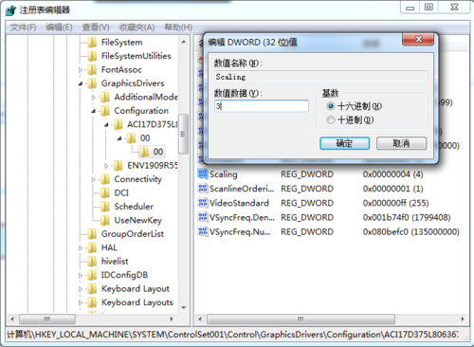This screenshot has height=347, width=474.
Task: Click the VideoStandard DWORD value icon
Action: (x=203, y=203)
